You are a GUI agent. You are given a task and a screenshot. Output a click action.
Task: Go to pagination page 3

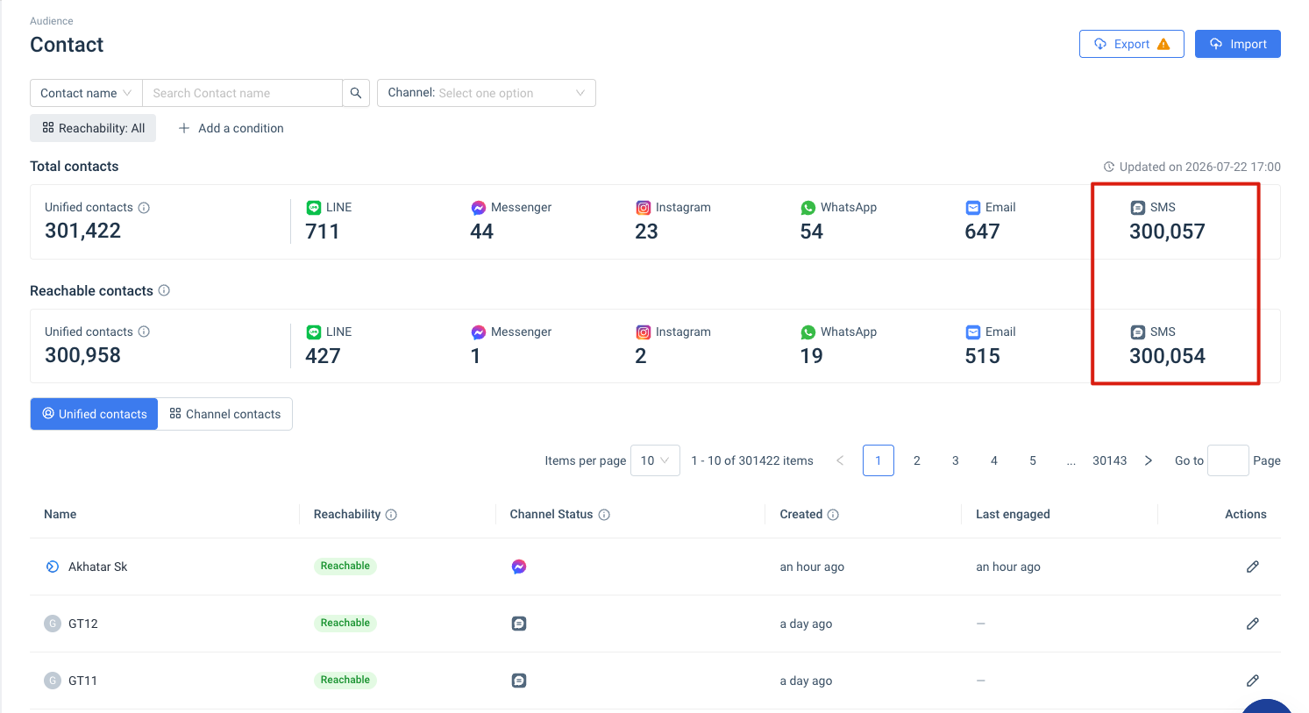[956, 460]
